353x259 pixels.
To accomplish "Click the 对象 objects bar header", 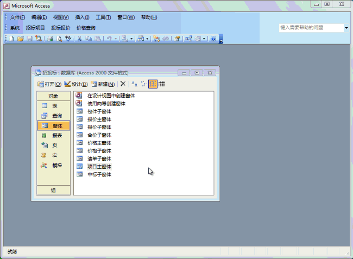I will (53, 96).
